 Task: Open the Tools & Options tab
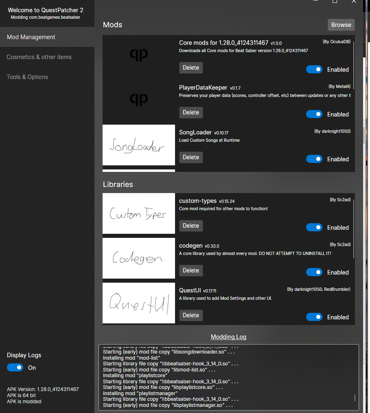pyautogui.click(x=47, y=77)
